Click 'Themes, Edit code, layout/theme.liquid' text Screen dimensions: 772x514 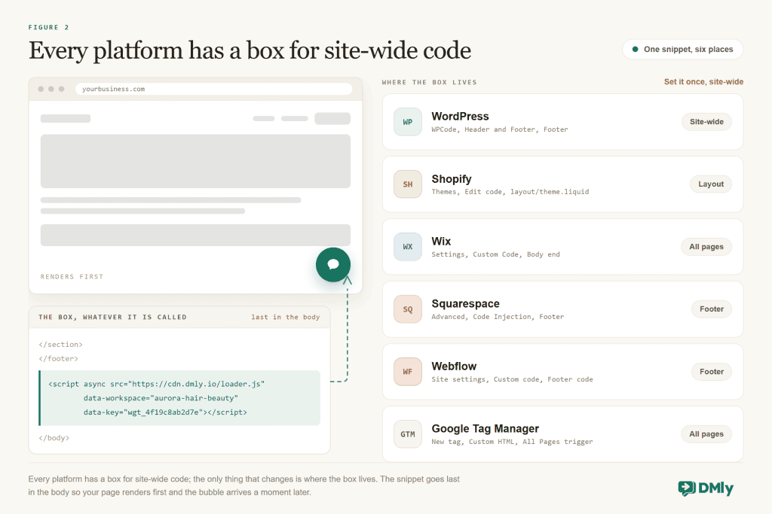(x=510, y=192)
